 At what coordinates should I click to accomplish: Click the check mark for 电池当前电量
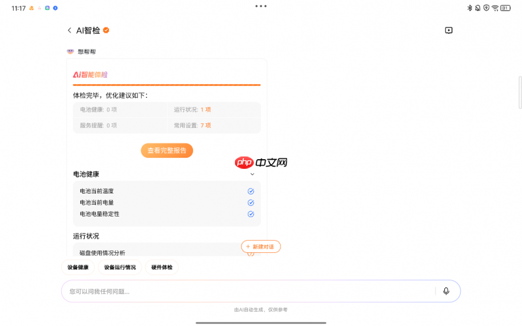tap(251, 203)
